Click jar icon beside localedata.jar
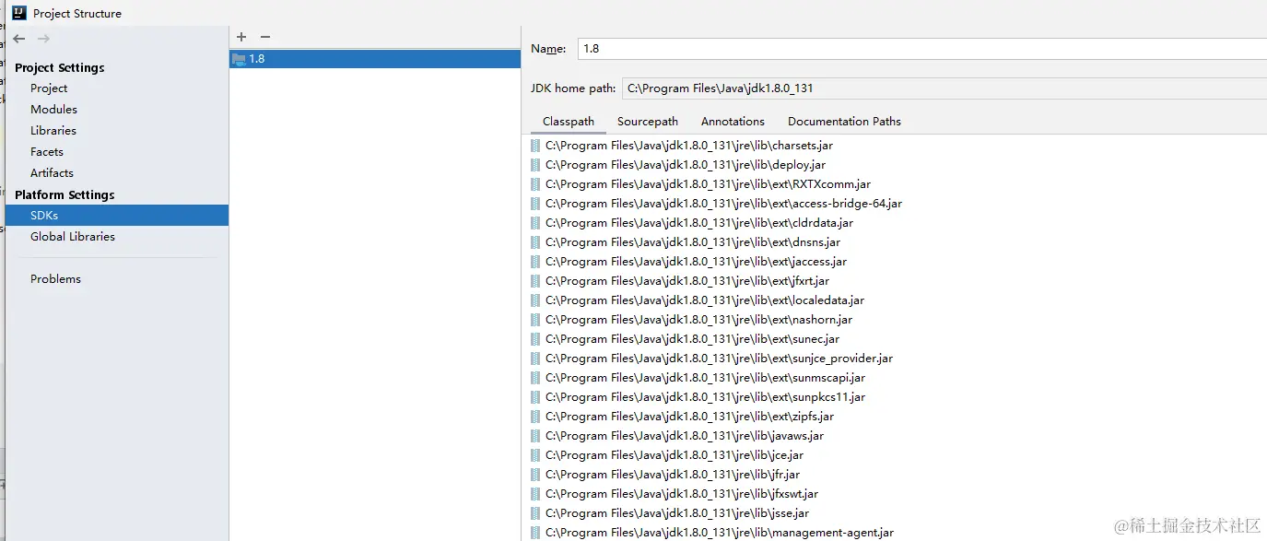Screen dimensions: 1267x541 [535, 300]
